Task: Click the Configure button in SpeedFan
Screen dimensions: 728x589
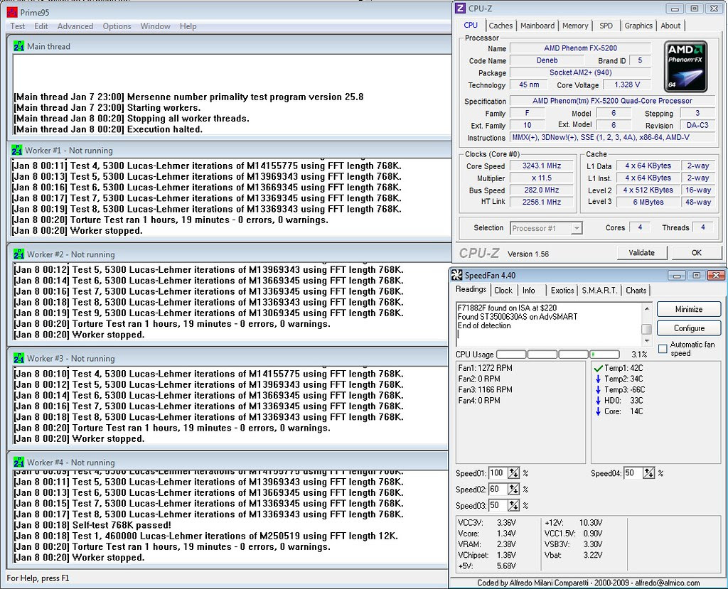Action: 689,328
